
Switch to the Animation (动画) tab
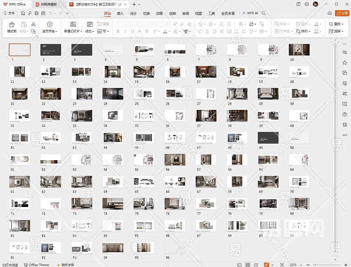pyautogui.click(x=159, y=13)
